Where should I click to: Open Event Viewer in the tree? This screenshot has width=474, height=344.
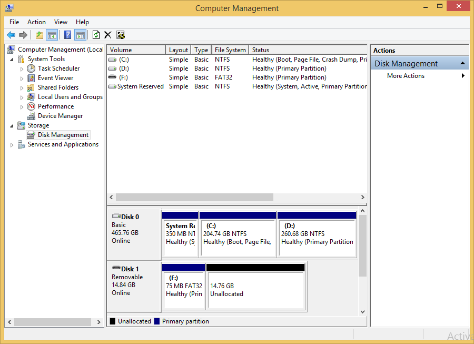point(55,78)
